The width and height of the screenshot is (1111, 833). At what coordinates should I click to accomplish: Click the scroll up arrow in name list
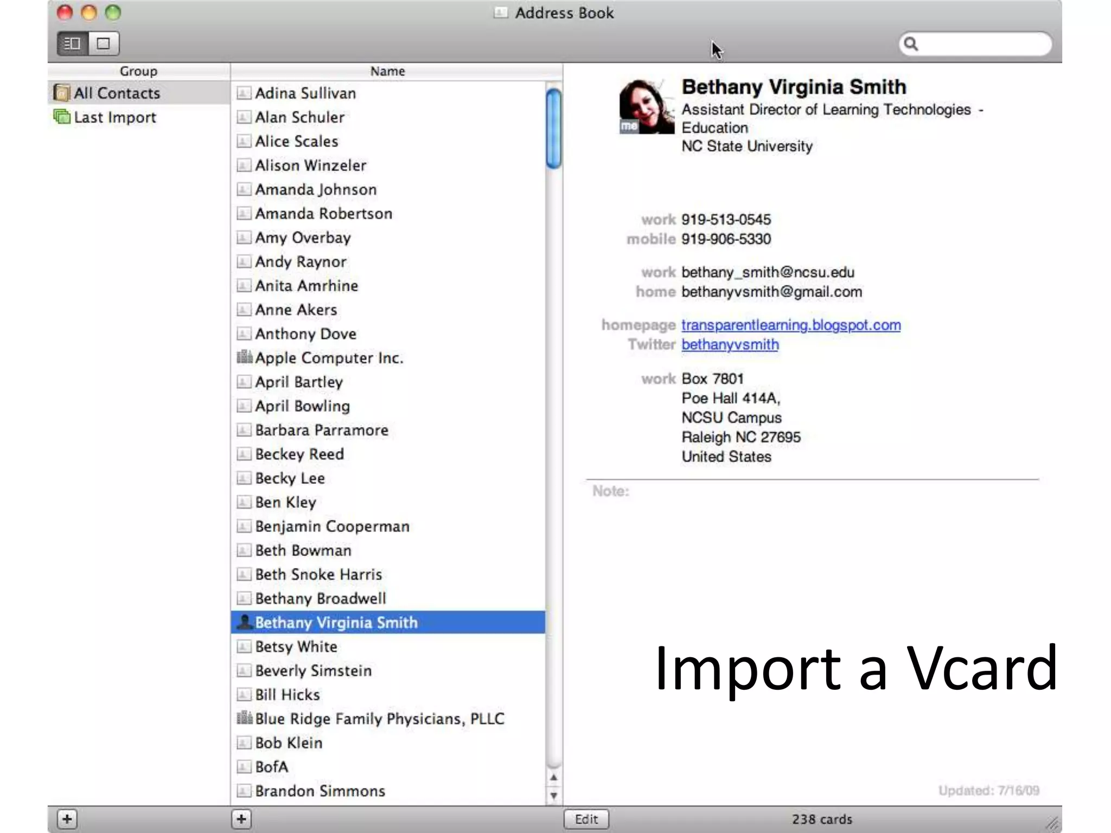554,778
